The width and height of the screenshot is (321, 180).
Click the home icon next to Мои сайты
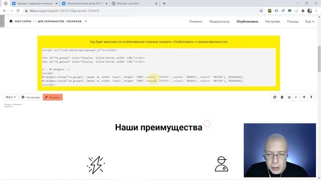click(x=11, y=21)
